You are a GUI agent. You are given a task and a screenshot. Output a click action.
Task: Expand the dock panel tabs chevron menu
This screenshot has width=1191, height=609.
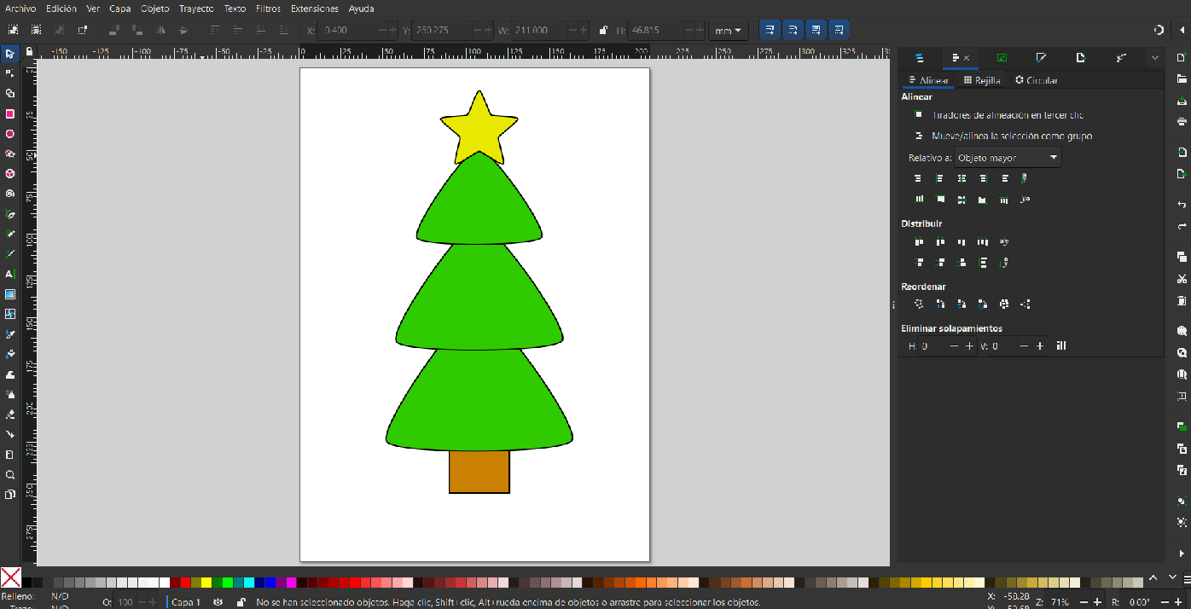1154,58
